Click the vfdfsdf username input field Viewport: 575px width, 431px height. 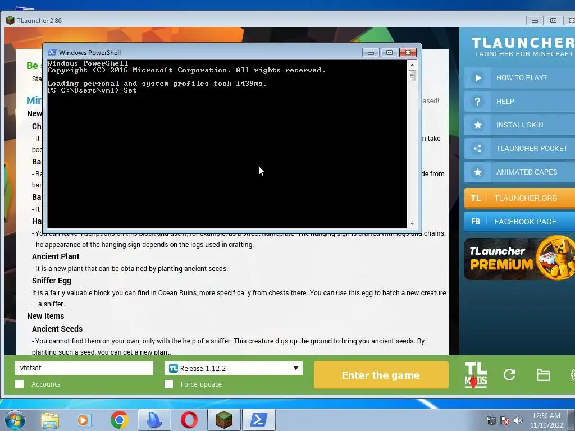[x=84, y=368]
